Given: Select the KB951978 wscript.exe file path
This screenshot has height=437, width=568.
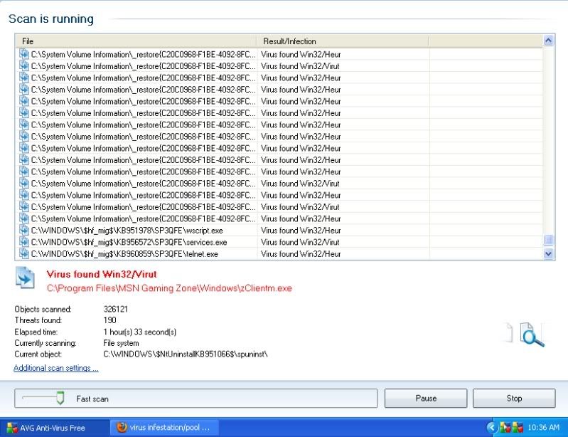Looking at the screenshot, I should [127, 231].
